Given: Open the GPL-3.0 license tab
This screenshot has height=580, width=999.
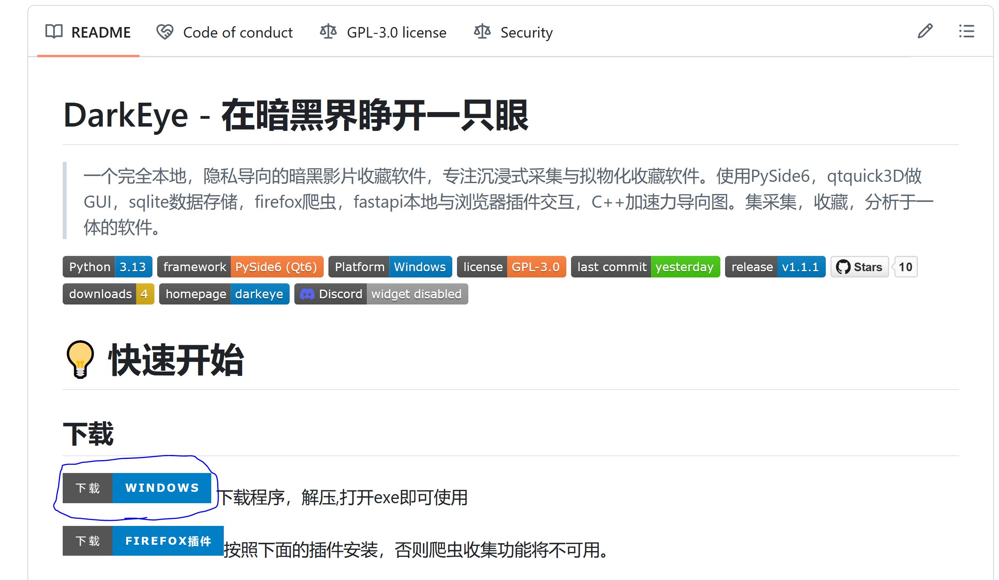Looking at the screenshot, I should tap(396, 32).
